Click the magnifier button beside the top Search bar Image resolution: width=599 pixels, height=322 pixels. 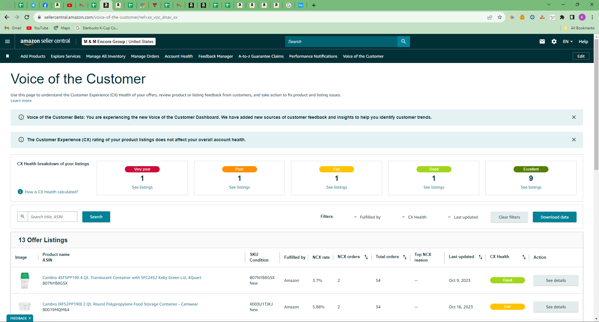tap(403, 41)
